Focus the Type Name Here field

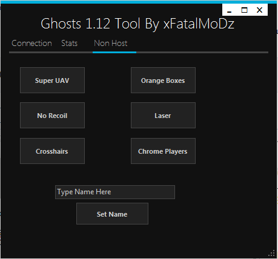115,192
